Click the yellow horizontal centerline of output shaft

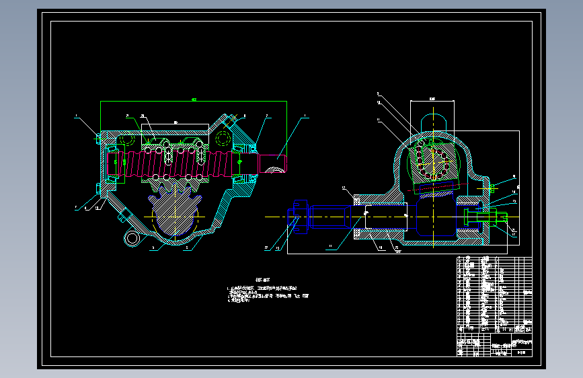392,217
